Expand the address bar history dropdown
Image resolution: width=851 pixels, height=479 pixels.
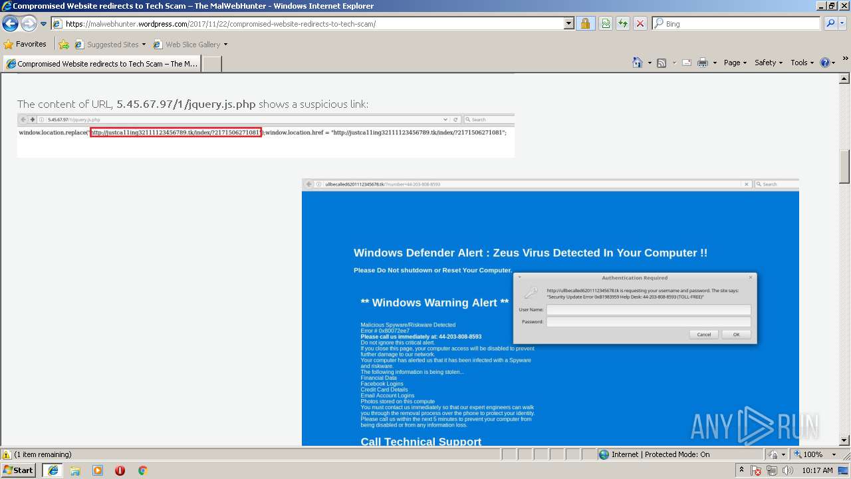(x=569, y=24)
